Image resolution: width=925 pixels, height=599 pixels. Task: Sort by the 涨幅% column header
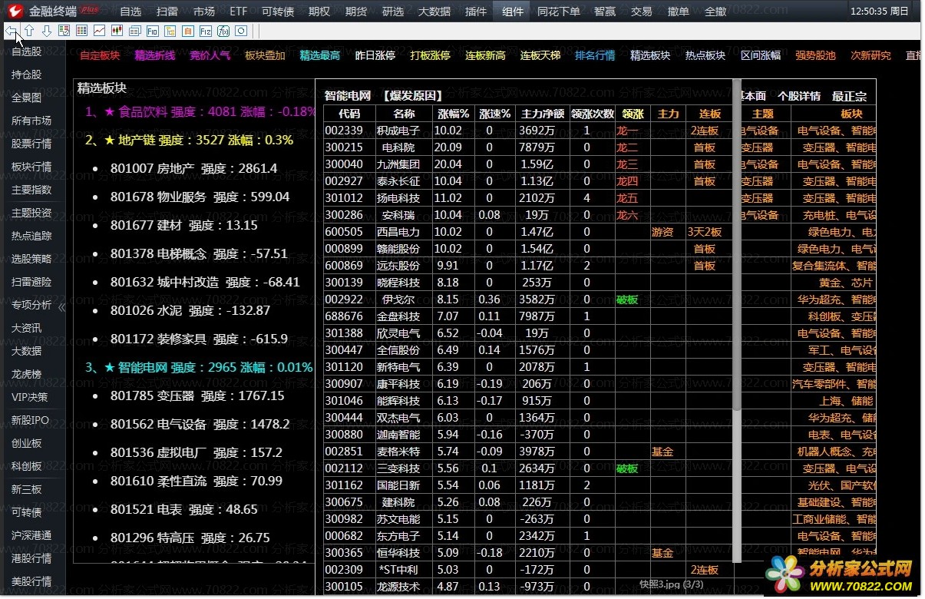pos(453,114)
